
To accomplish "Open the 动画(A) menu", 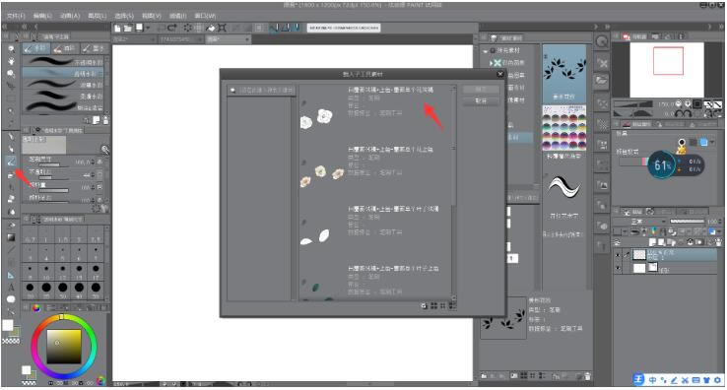I will point(70,16).
